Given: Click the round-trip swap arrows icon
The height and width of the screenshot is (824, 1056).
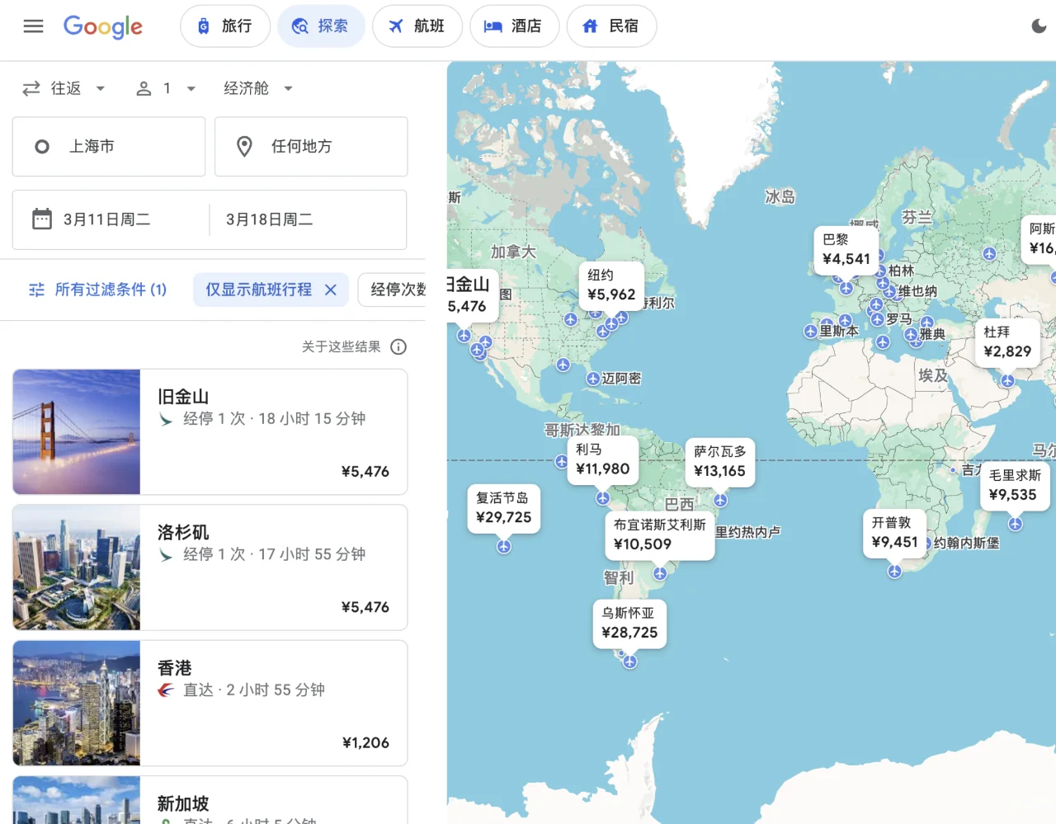Looking at the screenshot, I should pyautogui.click(x=30, y=87).
